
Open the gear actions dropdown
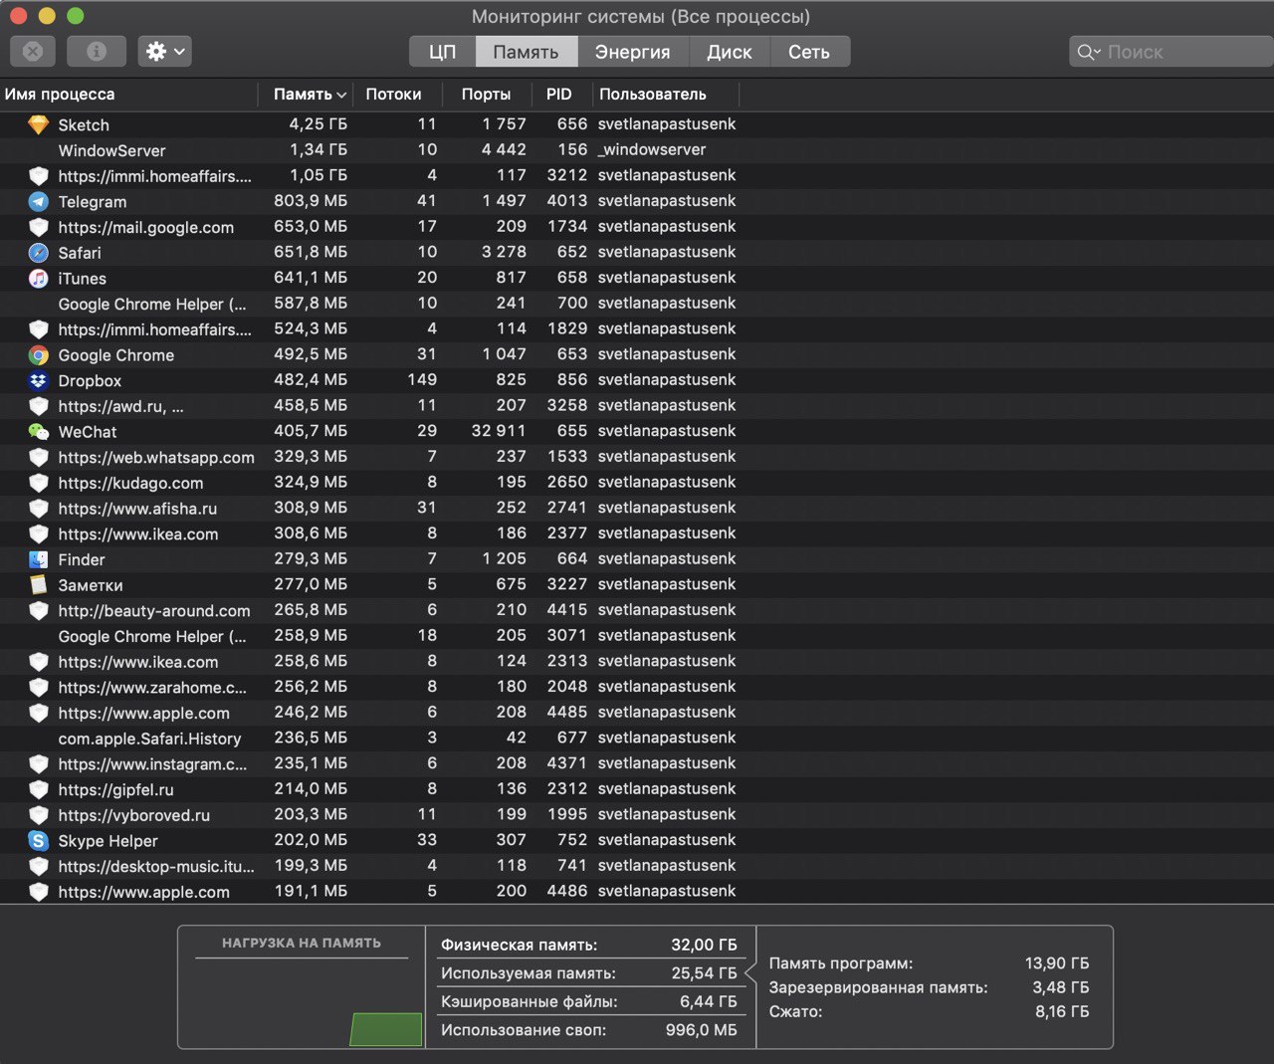pos(165,51)
